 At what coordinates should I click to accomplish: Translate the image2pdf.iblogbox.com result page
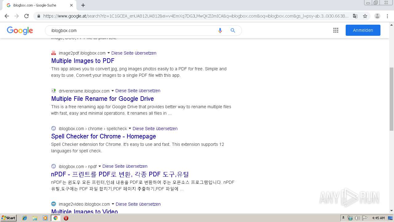tap(134, 53)
